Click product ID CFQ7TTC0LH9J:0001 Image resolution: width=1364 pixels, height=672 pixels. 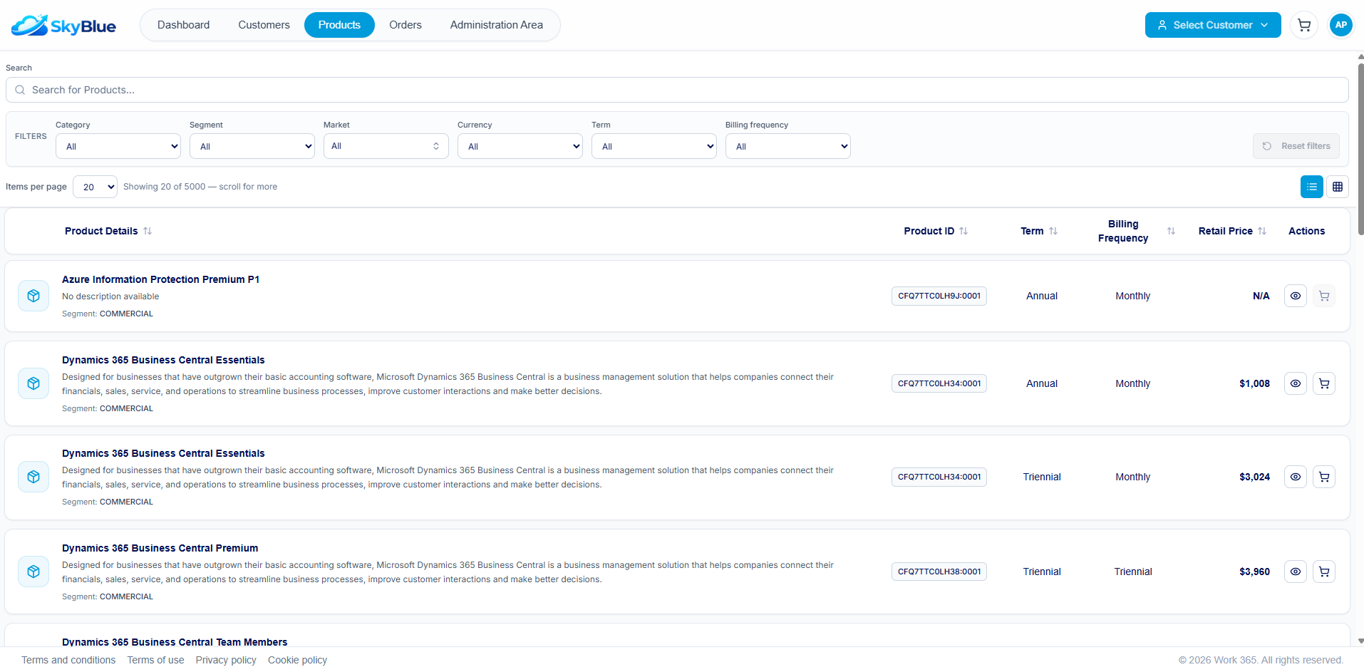tap(939, 296)
